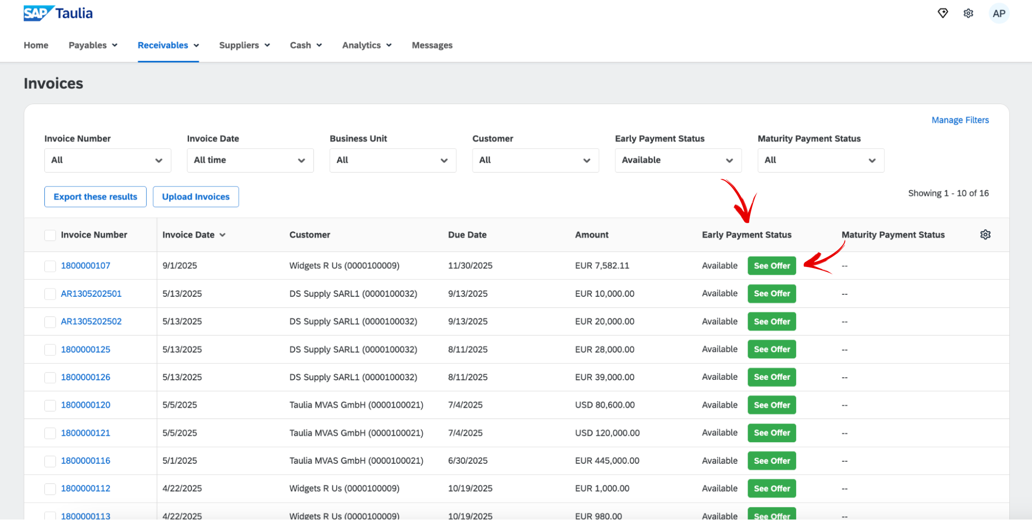Open the Customer filter dropdown

click(x=535, y=160)
